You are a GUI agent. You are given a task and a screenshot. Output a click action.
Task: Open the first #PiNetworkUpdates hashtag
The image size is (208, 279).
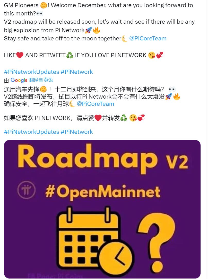tap(31, 72)
